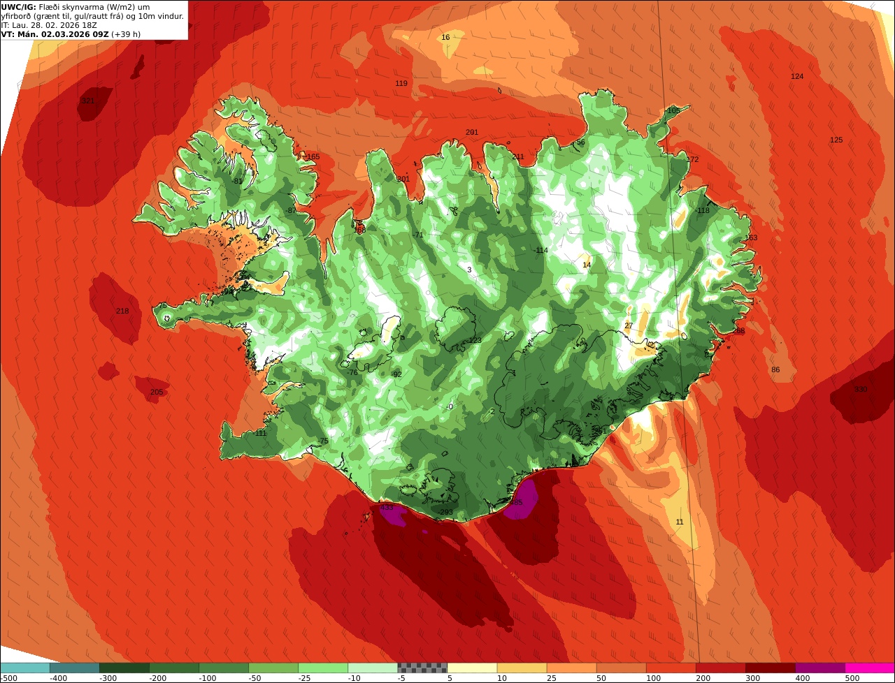
Task: Click the map value '119' north of Iceland
Action: (401, 84)
